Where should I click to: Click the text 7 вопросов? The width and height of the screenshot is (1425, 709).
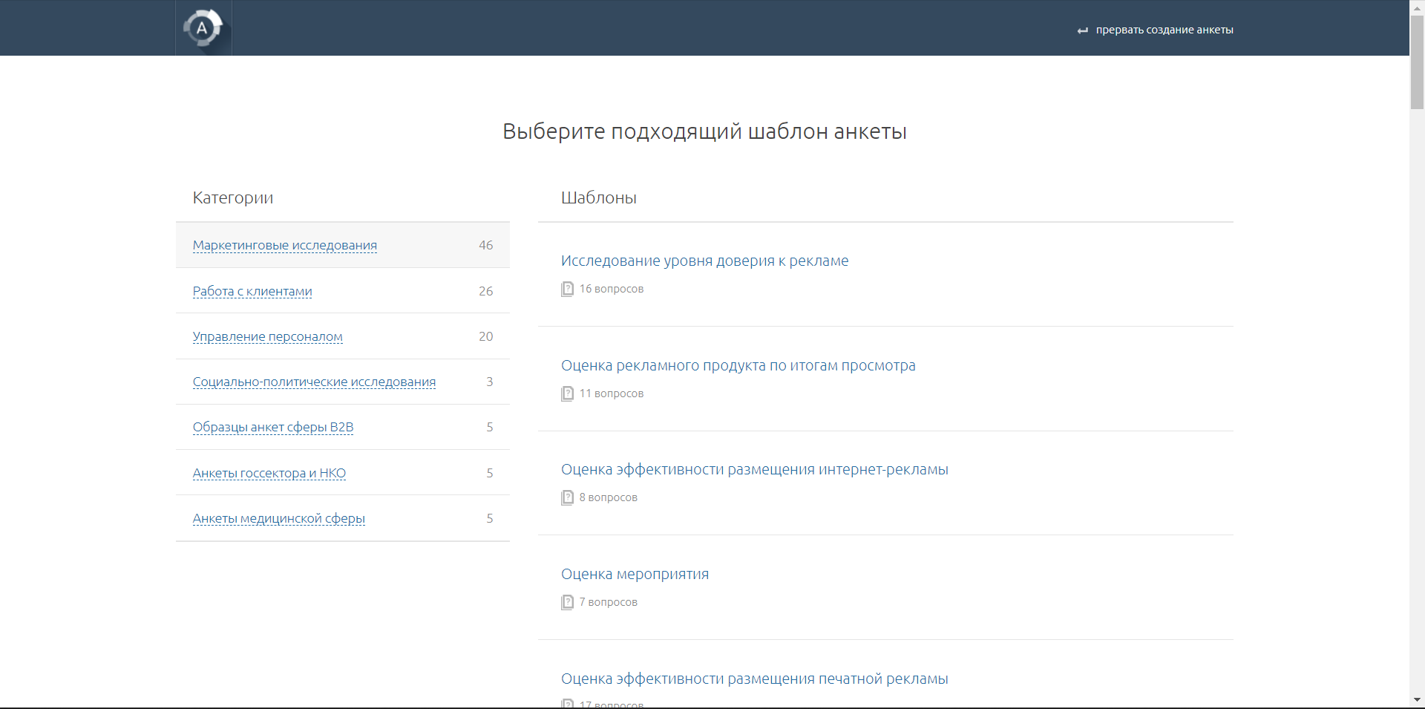point(609,602)
